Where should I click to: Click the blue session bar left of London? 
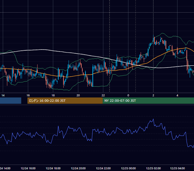click(11, 101)
